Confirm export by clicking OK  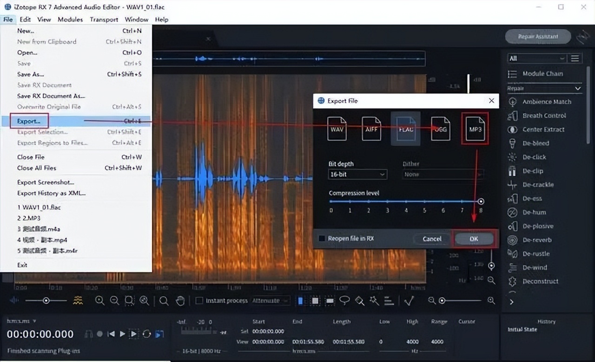pyautogui.click(x=473, y=239)
